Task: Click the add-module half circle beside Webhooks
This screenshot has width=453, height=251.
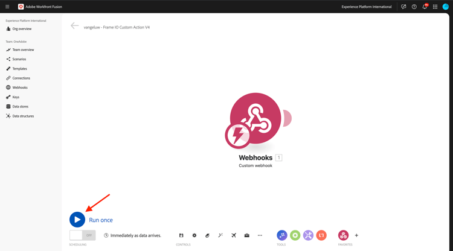Action: 287,118
